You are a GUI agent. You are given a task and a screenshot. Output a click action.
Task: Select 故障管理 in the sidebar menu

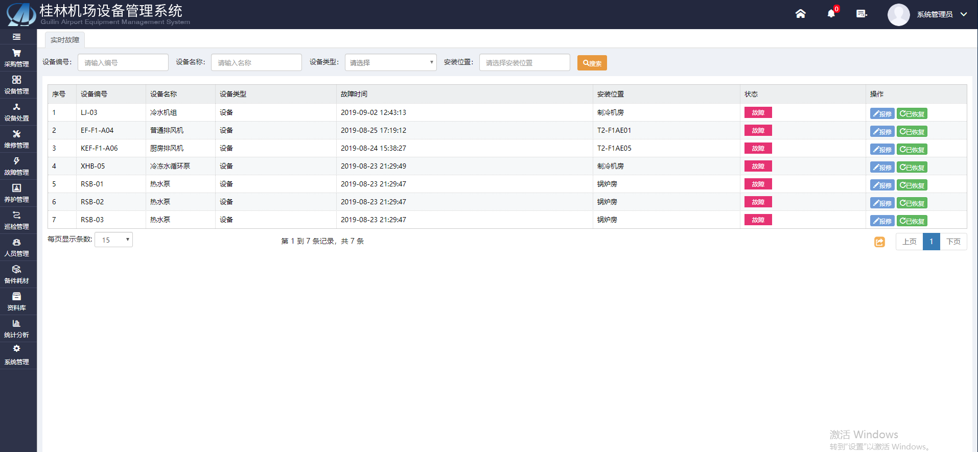tap(17, 166)
